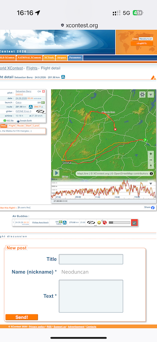The width and height of the screenshot is (157, 342).
Task: Share the flight on Facebook
Action: [x=149, y=207]
